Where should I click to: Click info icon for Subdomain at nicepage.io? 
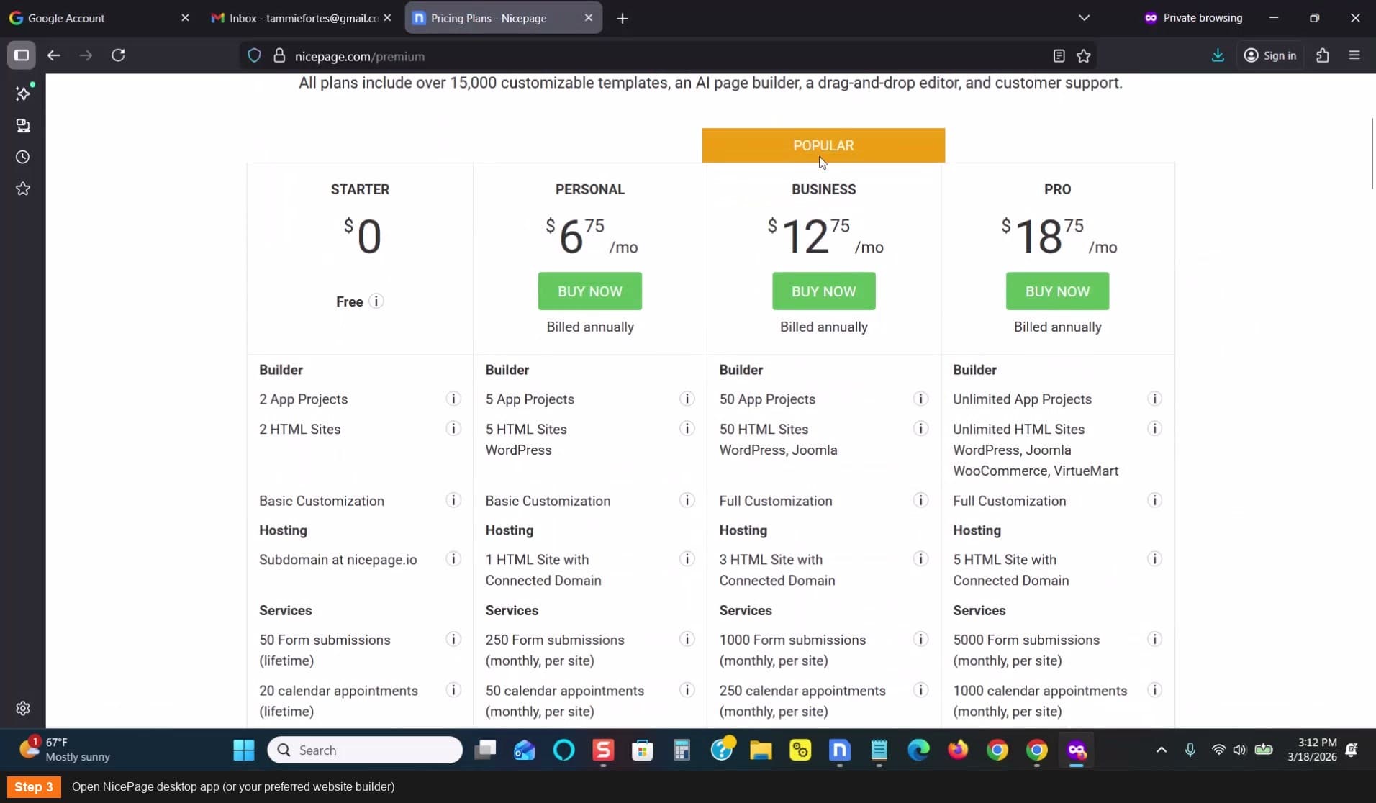click(453, 559)
